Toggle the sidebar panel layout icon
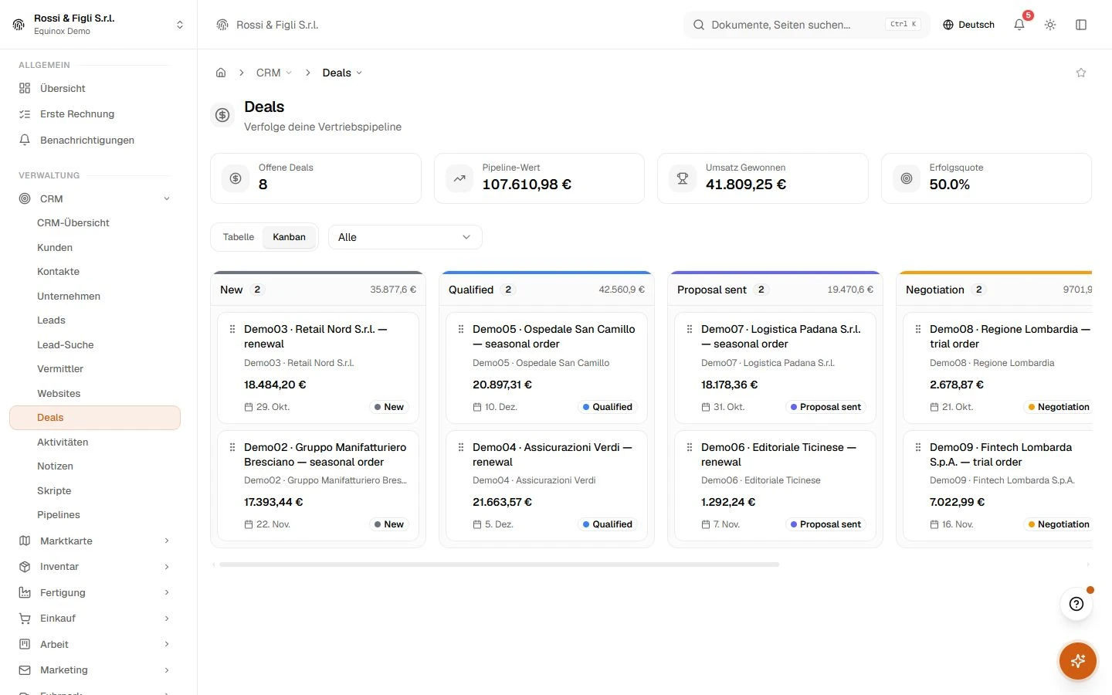The height and width of the screenshot is (695, 1112). [x=1081, y=25]
